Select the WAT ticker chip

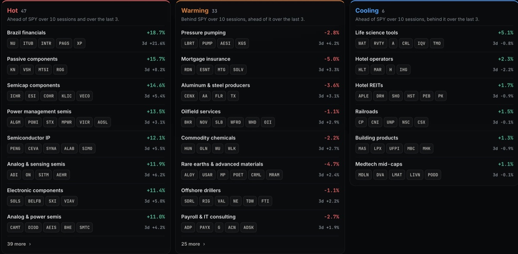(362, 44)
